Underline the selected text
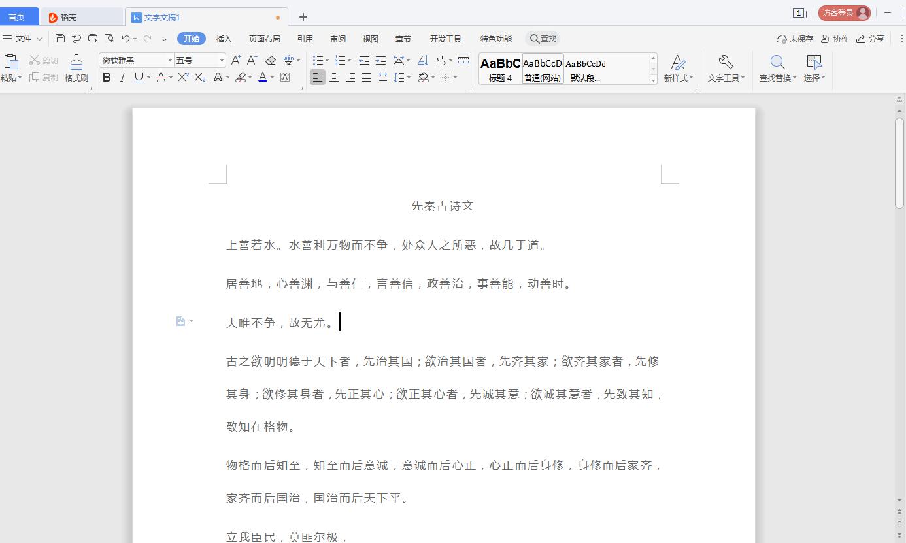This screenshot has width=906, height=543. (x=137, y=77)
